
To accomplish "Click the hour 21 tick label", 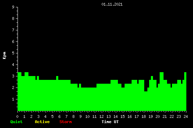I will point(165,116).
